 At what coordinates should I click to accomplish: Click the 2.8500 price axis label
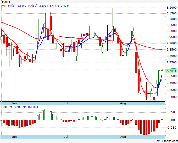click(x=171, y=49)
